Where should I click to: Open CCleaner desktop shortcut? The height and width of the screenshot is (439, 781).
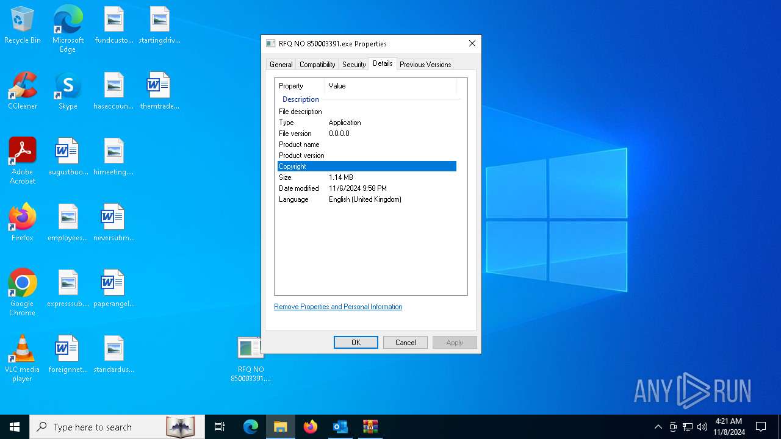pyautogui.click(x=23, y=91)
